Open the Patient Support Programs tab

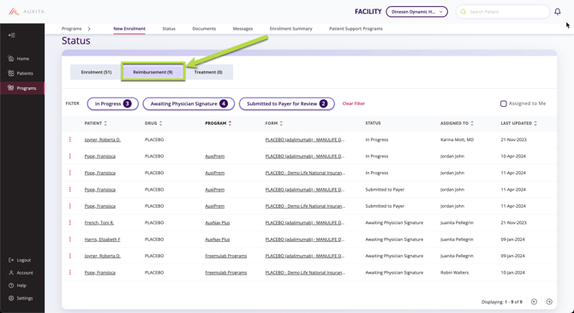click(x=356, y=29)
